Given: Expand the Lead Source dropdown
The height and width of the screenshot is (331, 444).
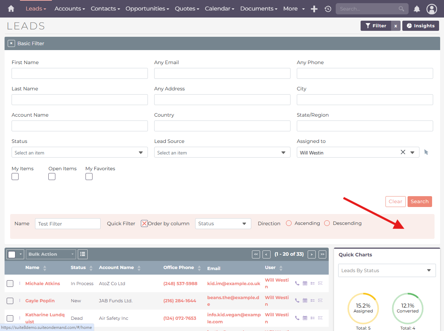Looking at the screenshot, I should 222,153.
